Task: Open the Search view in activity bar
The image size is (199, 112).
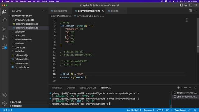Action: (x=4, y=20)
